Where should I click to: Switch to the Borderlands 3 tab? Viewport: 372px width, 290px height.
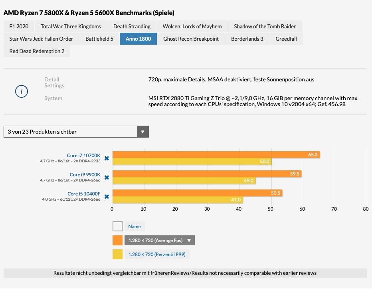click(x=247, y=39)
